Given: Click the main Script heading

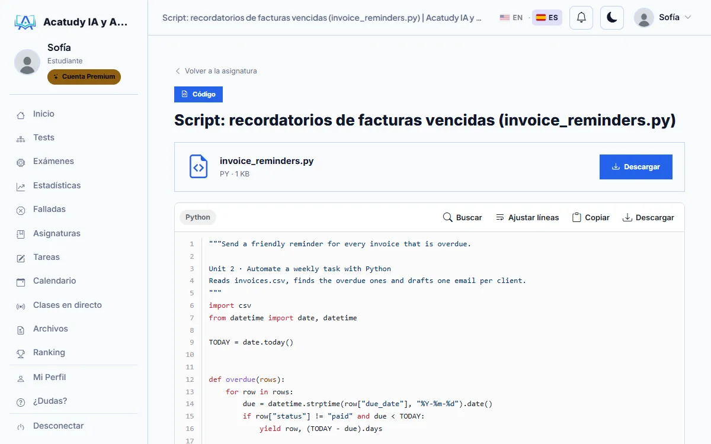Looking at the screenshot, I should [x=425, y=120].
